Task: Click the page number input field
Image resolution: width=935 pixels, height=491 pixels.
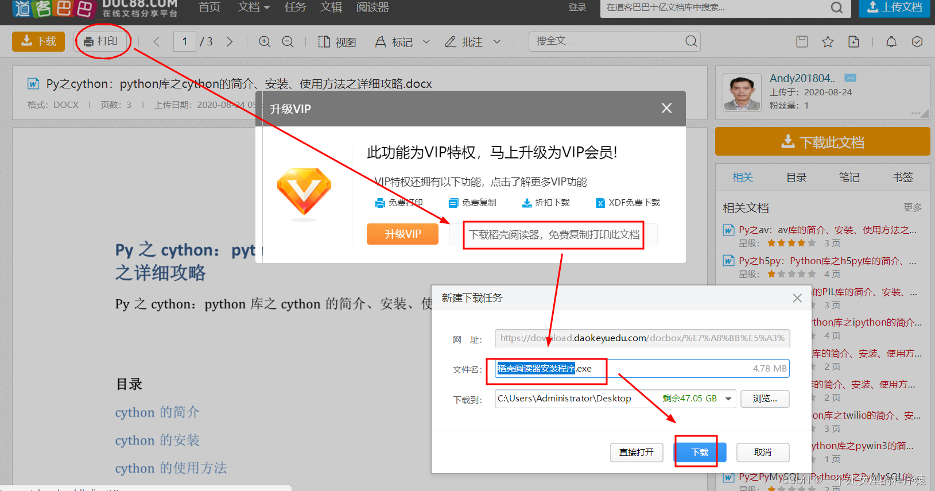Action: (x=184, y=41)
